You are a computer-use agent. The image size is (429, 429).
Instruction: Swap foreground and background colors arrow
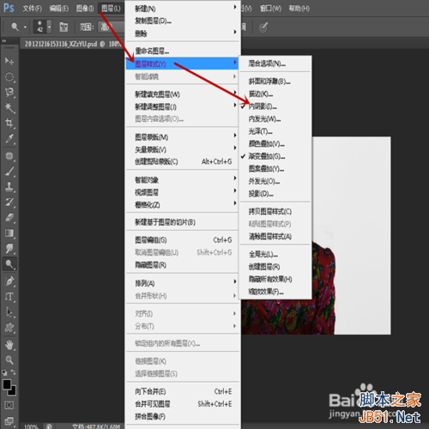pos(14,372)
